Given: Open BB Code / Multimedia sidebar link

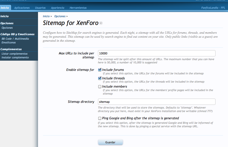Looking at the screenshot, I should click(15, 39).
